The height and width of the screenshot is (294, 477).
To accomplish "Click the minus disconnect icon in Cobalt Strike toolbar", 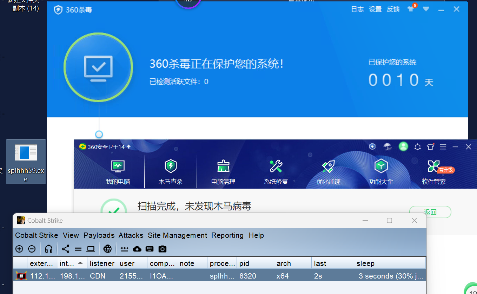I will 32,249.
